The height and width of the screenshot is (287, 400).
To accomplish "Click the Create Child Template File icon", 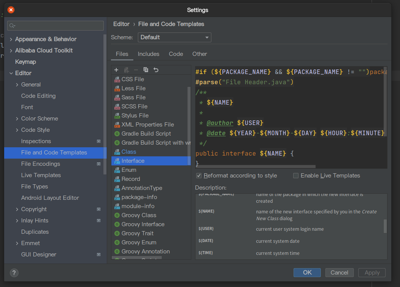I will click(126, 70).
